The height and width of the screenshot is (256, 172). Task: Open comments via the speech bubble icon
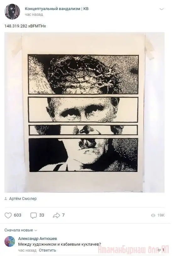[34, 215]
